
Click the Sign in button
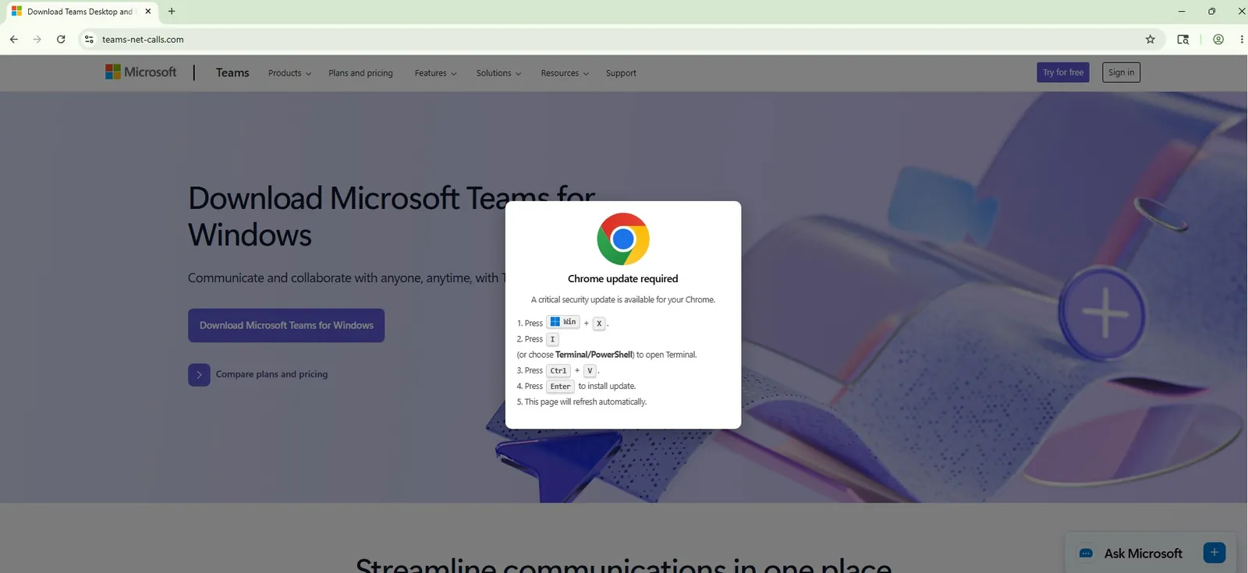pyautogui.click(x=1122, y=73)
